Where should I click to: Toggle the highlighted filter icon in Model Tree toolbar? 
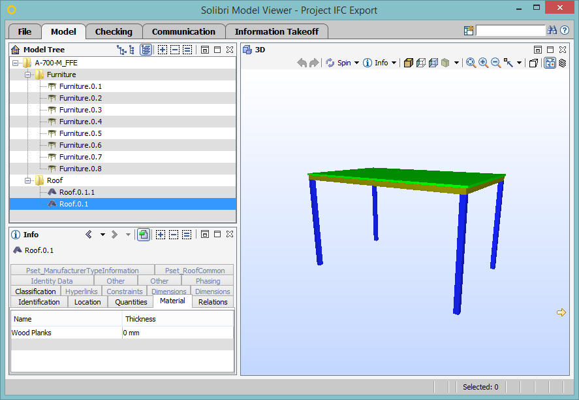pyautogui.click(x=145, y=49)
